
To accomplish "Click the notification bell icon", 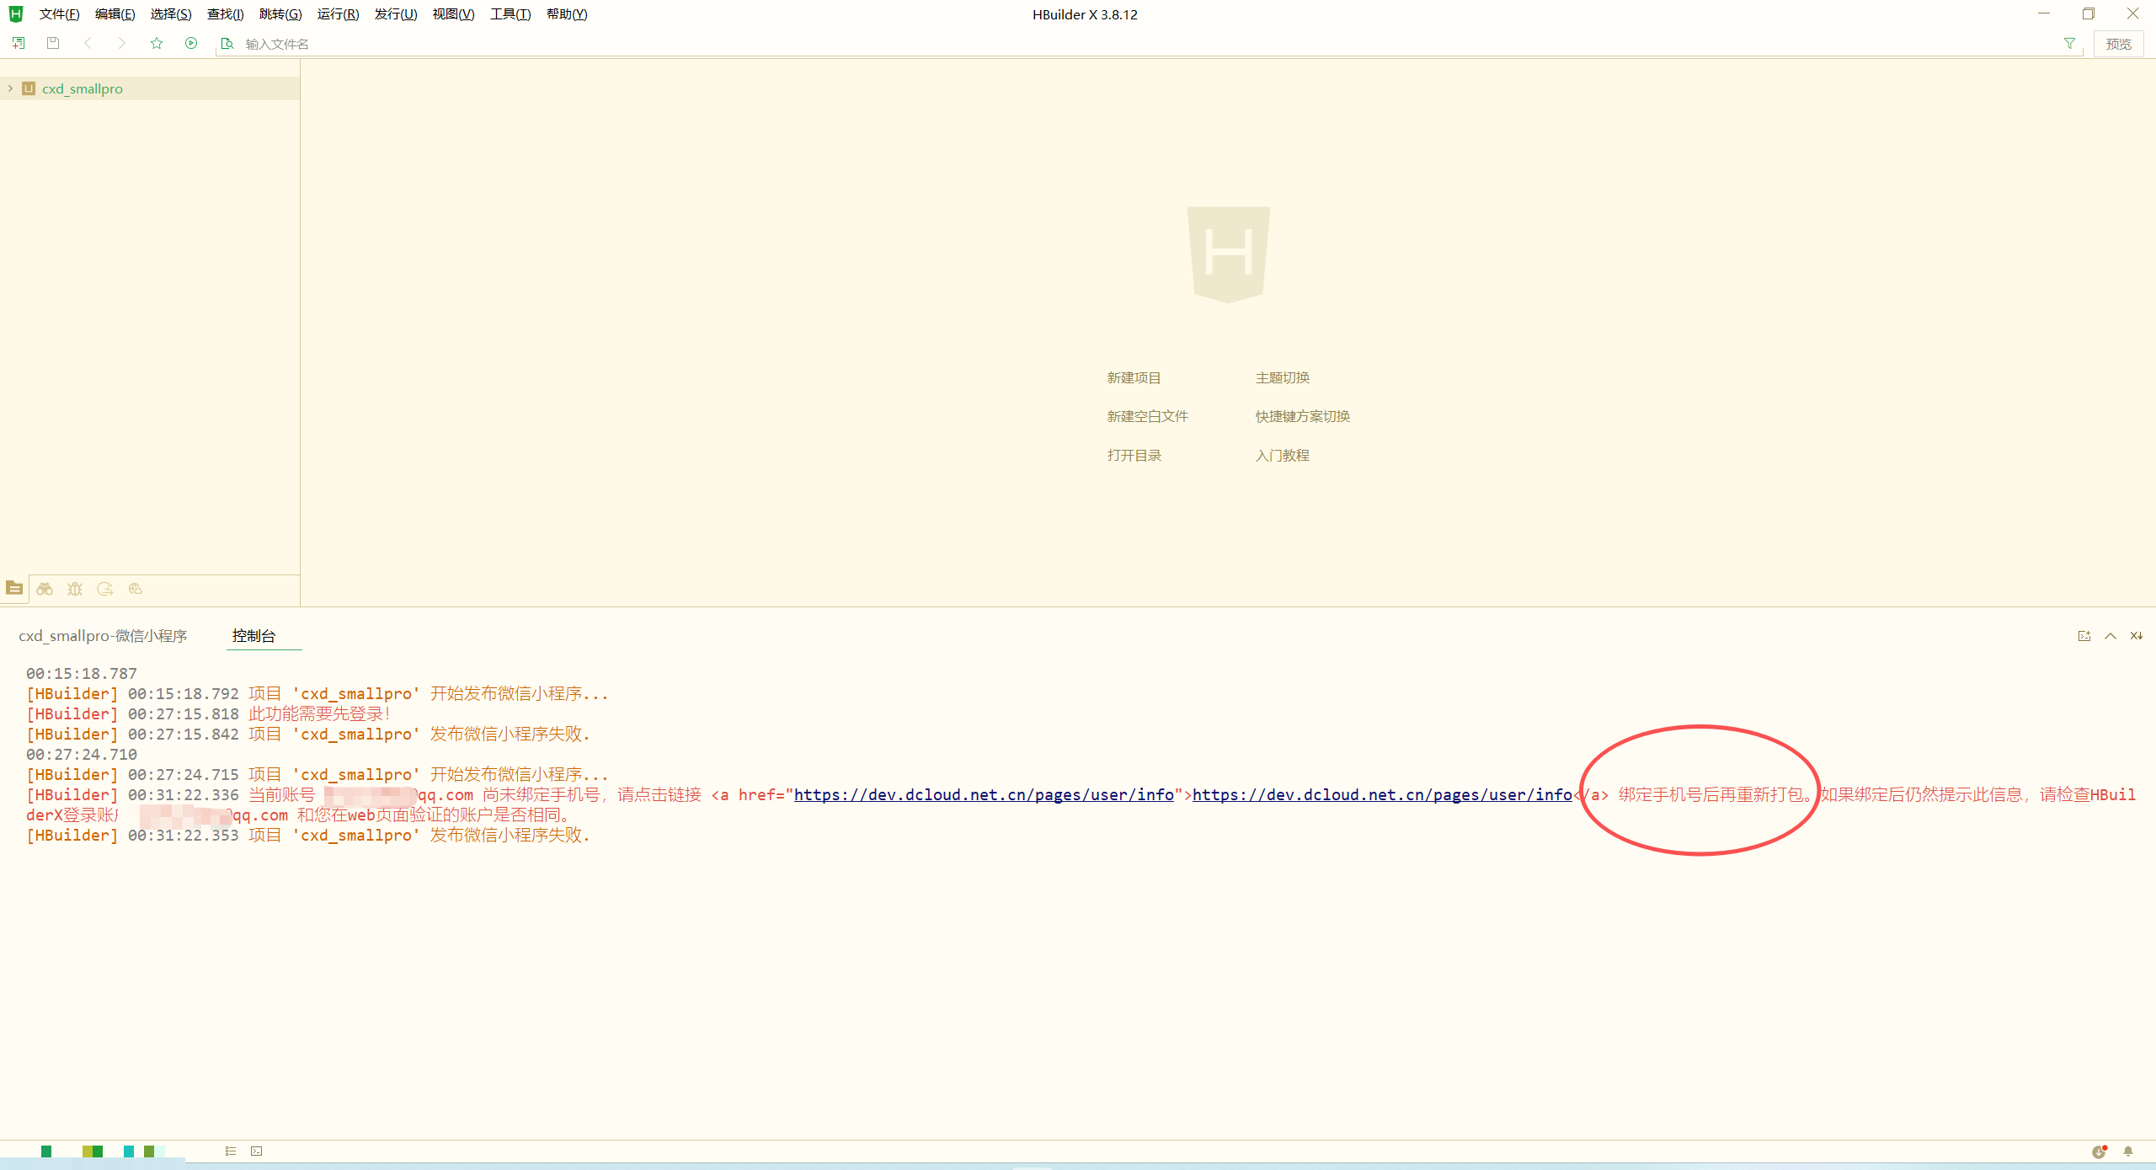I will pyautogui.click(x=2128, y=1151).
